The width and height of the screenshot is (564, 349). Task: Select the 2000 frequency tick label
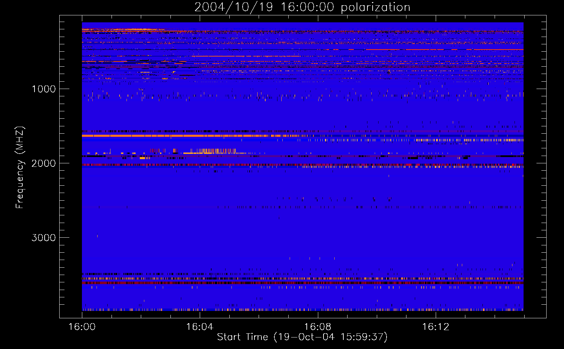[44, 163]
